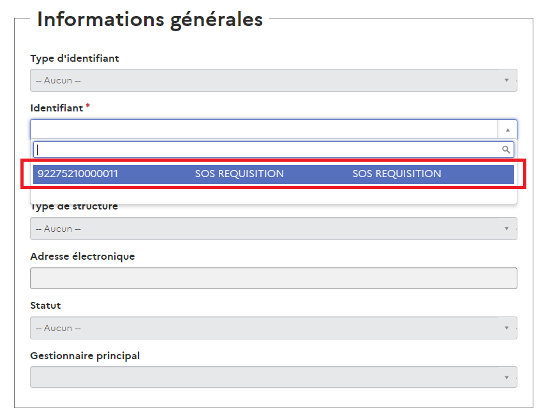The image size is (541, 412).
Task: Focus the search field inside Identifiant dropdown
Action: point(267,150)
